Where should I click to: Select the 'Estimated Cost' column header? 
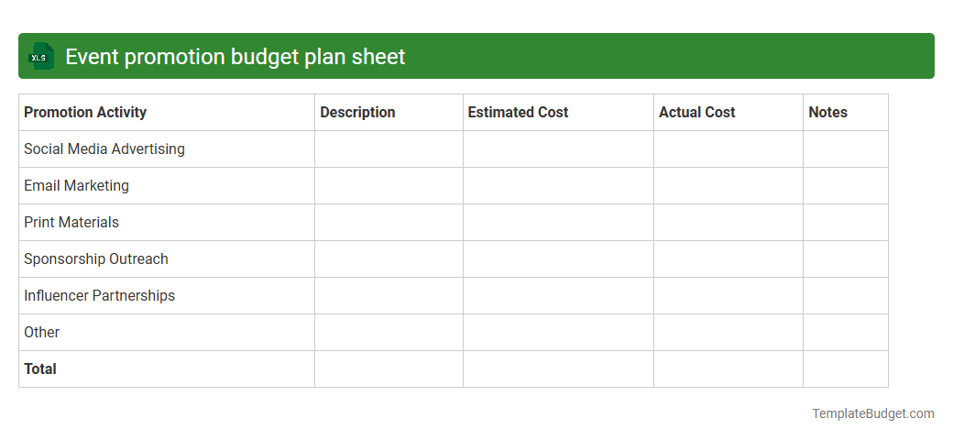click(518, 113)
